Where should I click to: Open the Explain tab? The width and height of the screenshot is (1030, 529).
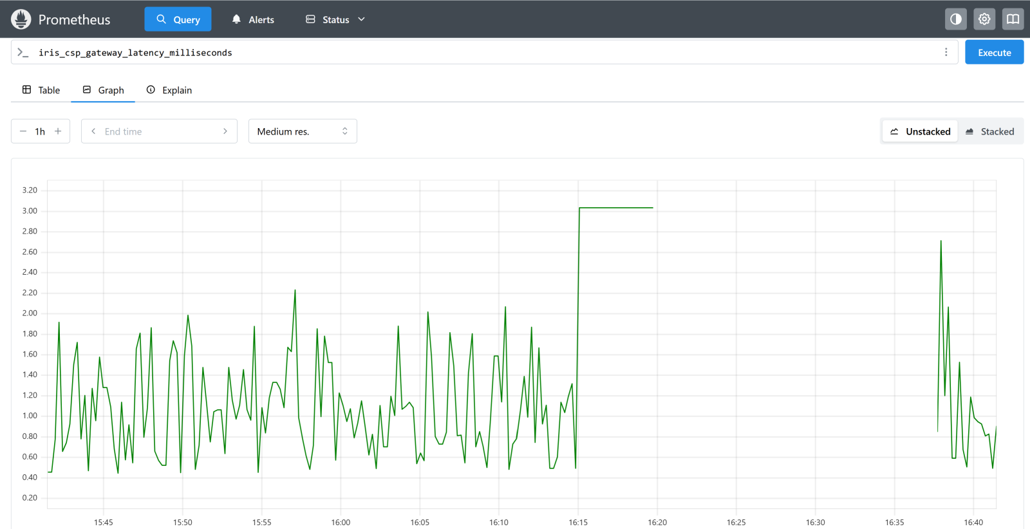tap(169, 90)
